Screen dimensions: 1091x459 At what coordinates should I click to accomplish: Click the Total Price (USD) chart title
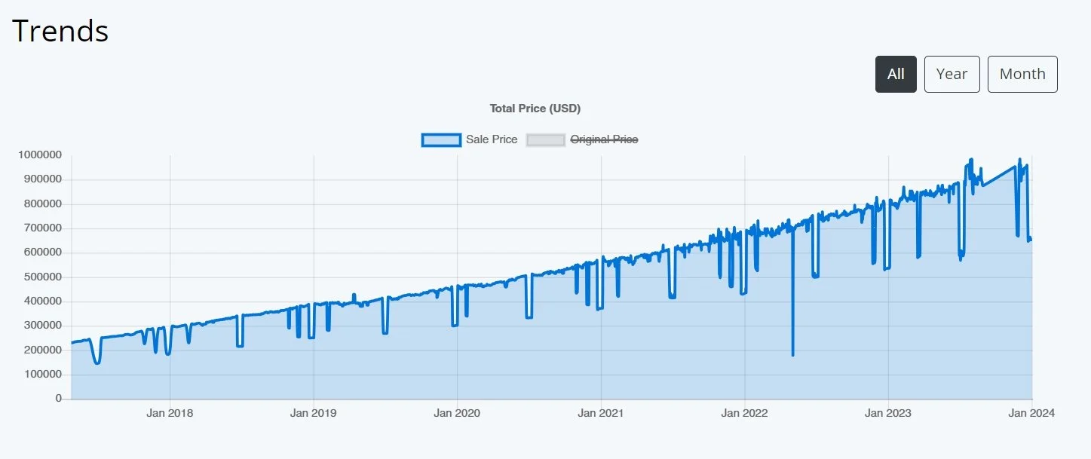(535, 109)
